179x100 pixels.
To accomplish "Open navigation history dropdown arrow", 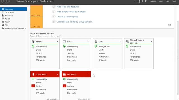I will [x=11, y=1].
